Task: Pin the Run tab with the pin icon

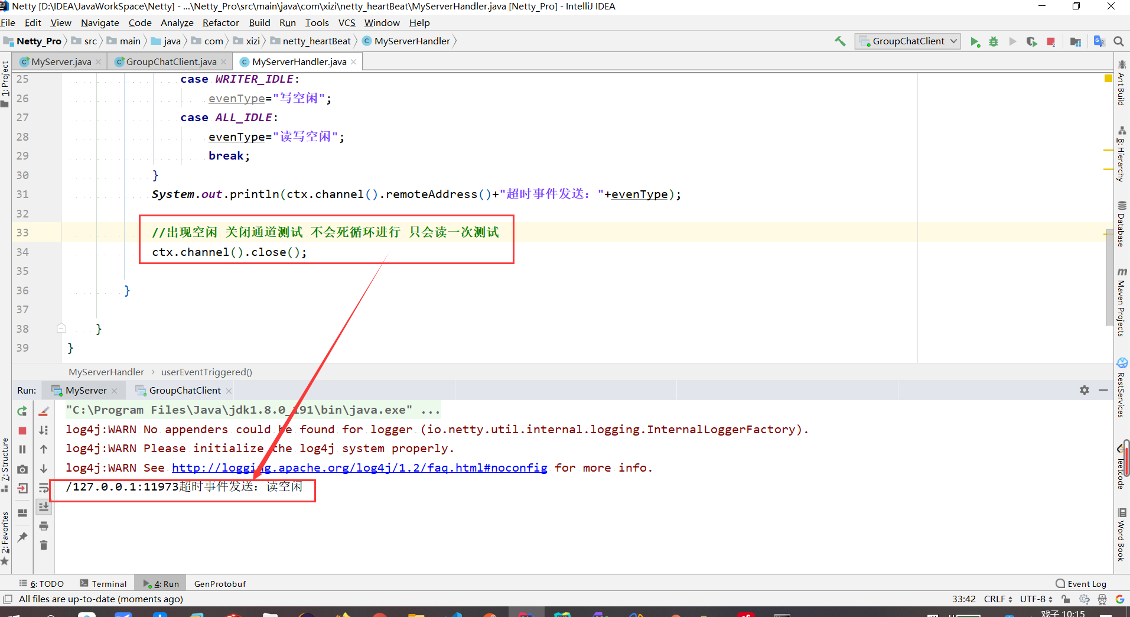Action: pos(22,537)
